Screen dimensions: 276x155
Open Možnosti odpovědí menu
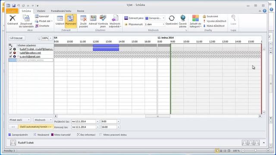[115, 21]
